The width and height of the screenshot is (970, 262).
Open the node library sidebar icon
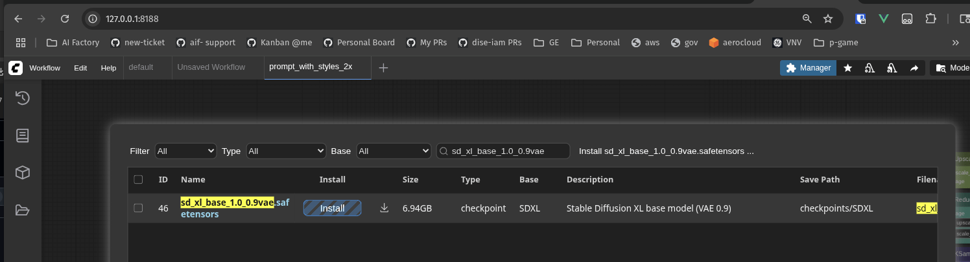click(23, 136)
